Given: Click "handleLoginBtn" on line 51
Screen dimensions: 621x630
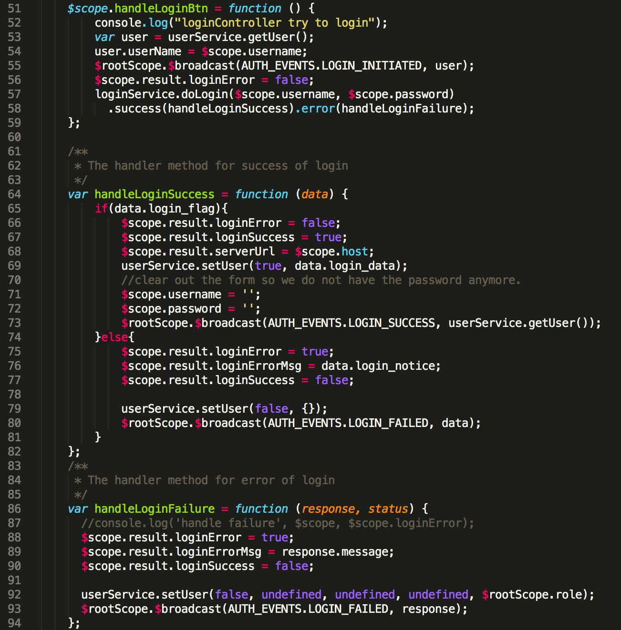Looking at the screenshot, I should [x=161, y=9].
